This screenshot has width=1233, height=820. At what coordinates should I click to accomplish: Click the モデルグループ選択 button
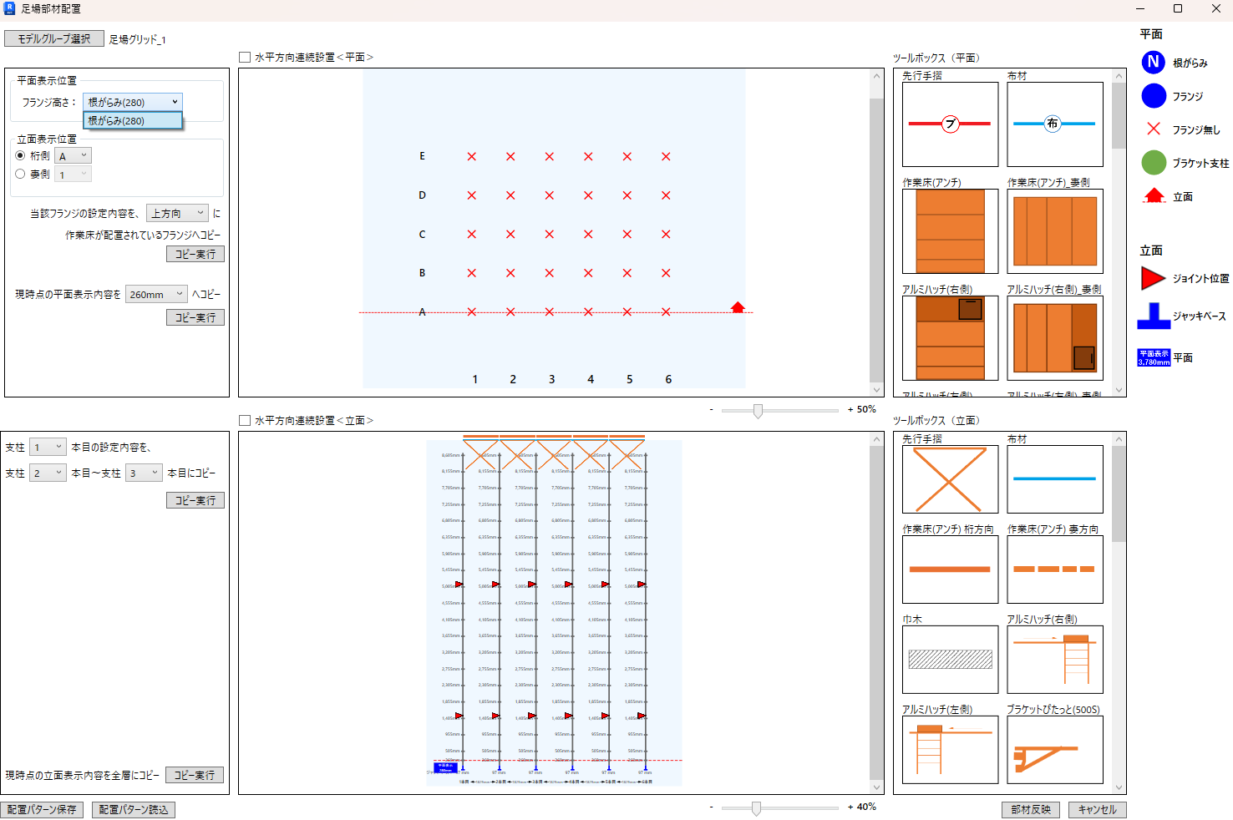pos(54,39)
